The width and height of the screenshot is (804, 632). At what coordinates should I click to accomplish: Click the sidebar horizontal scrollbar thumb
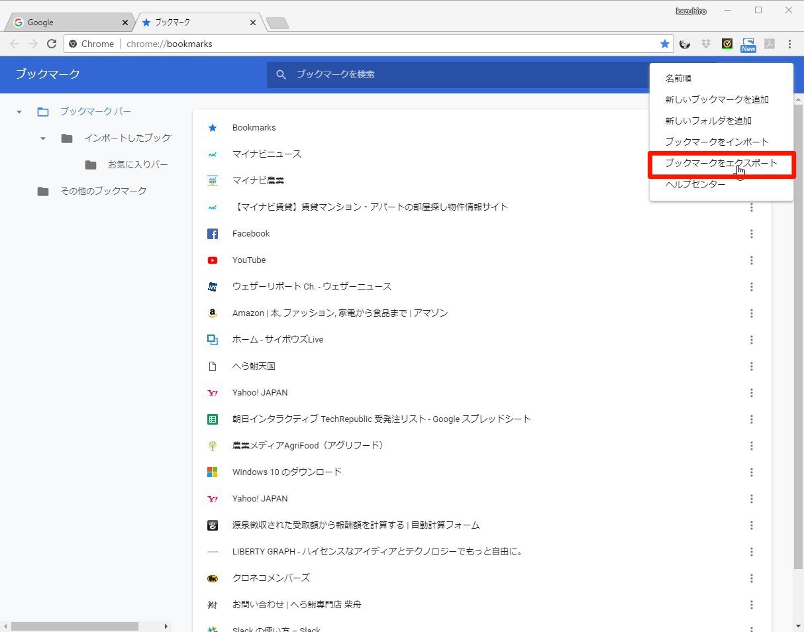(x=74, y=626)
